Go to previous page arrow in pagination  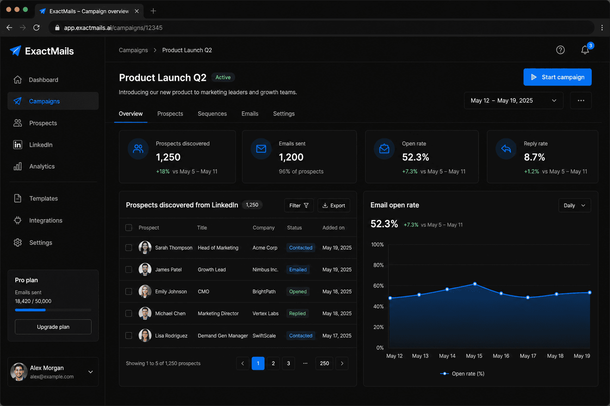point(243,363)
